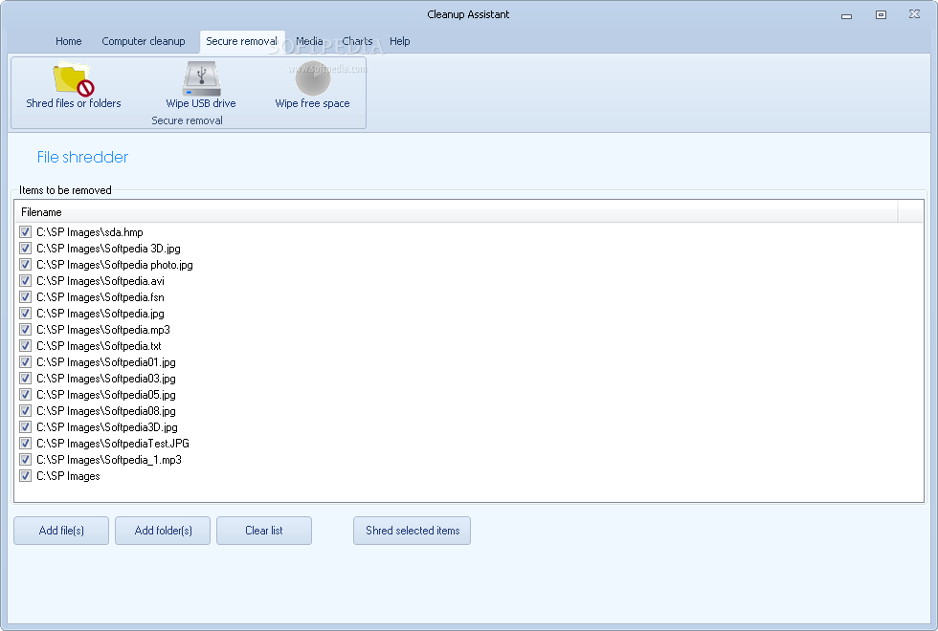938x631 pixels.
Task: Toggle the Softpedia03.jpg checkbox
Action: coord(25,379)
